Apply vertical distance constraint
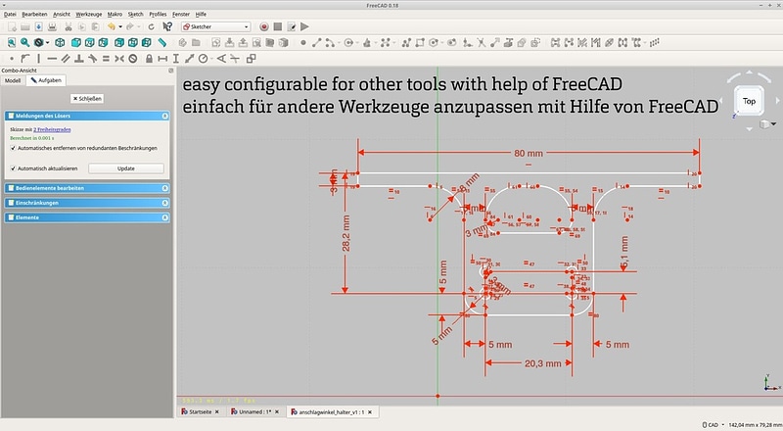This screenshot has height=431, width=783. [176, 59]
